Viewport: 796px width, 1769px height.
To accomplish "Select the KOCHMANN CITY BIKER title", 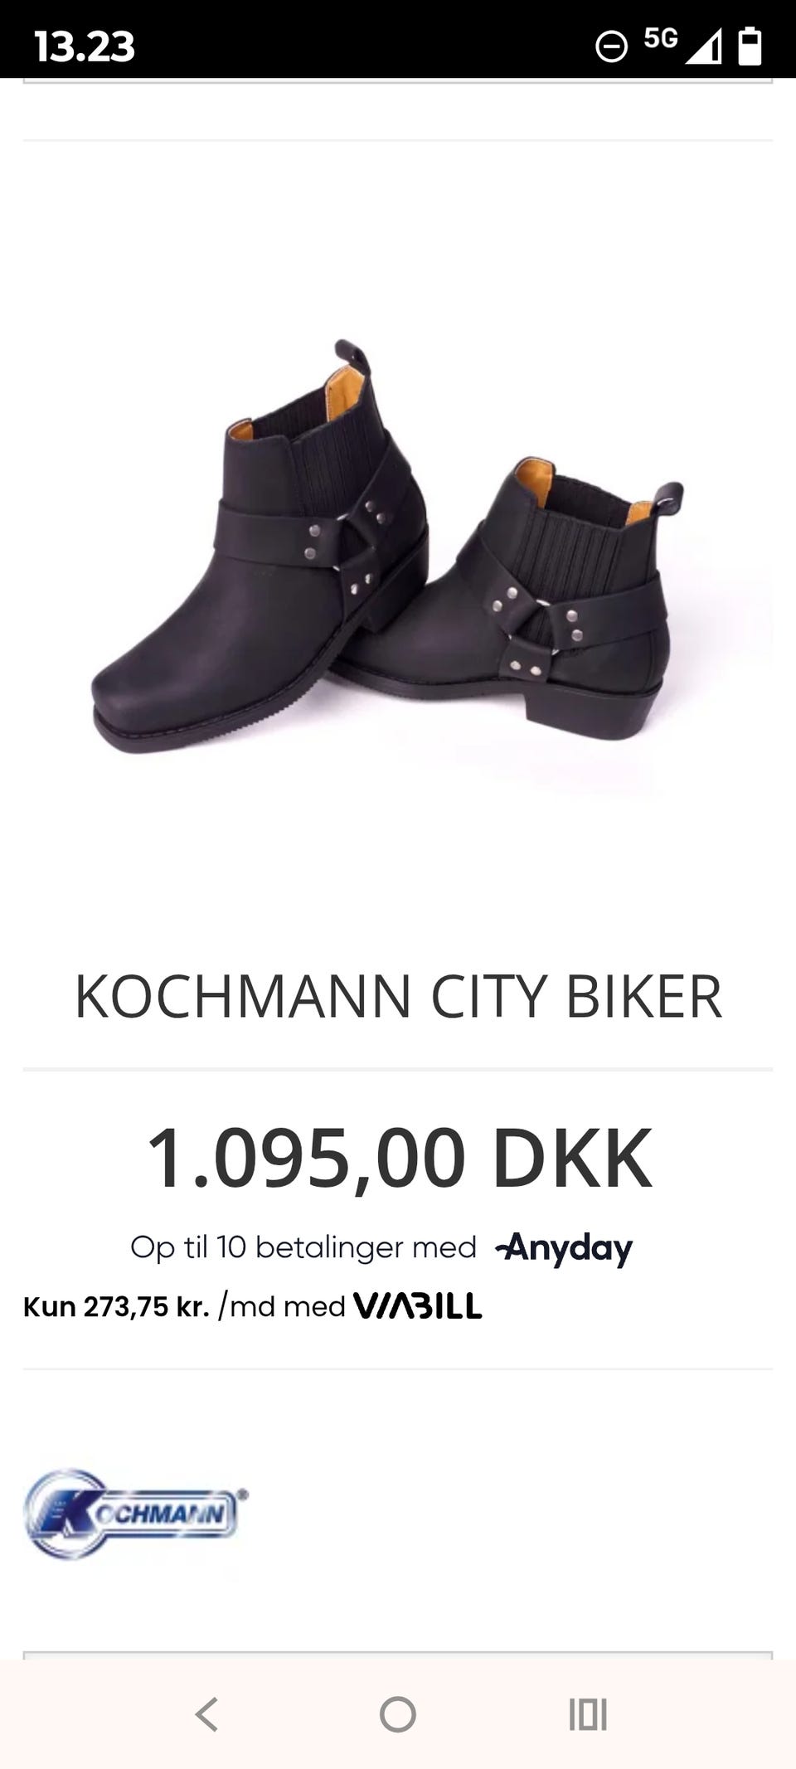I will [x=398, y=996].
